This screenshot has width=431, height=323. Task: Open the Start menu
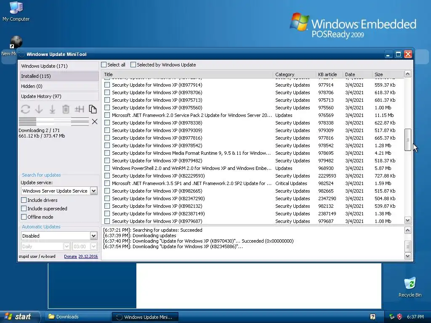point(20,317)
